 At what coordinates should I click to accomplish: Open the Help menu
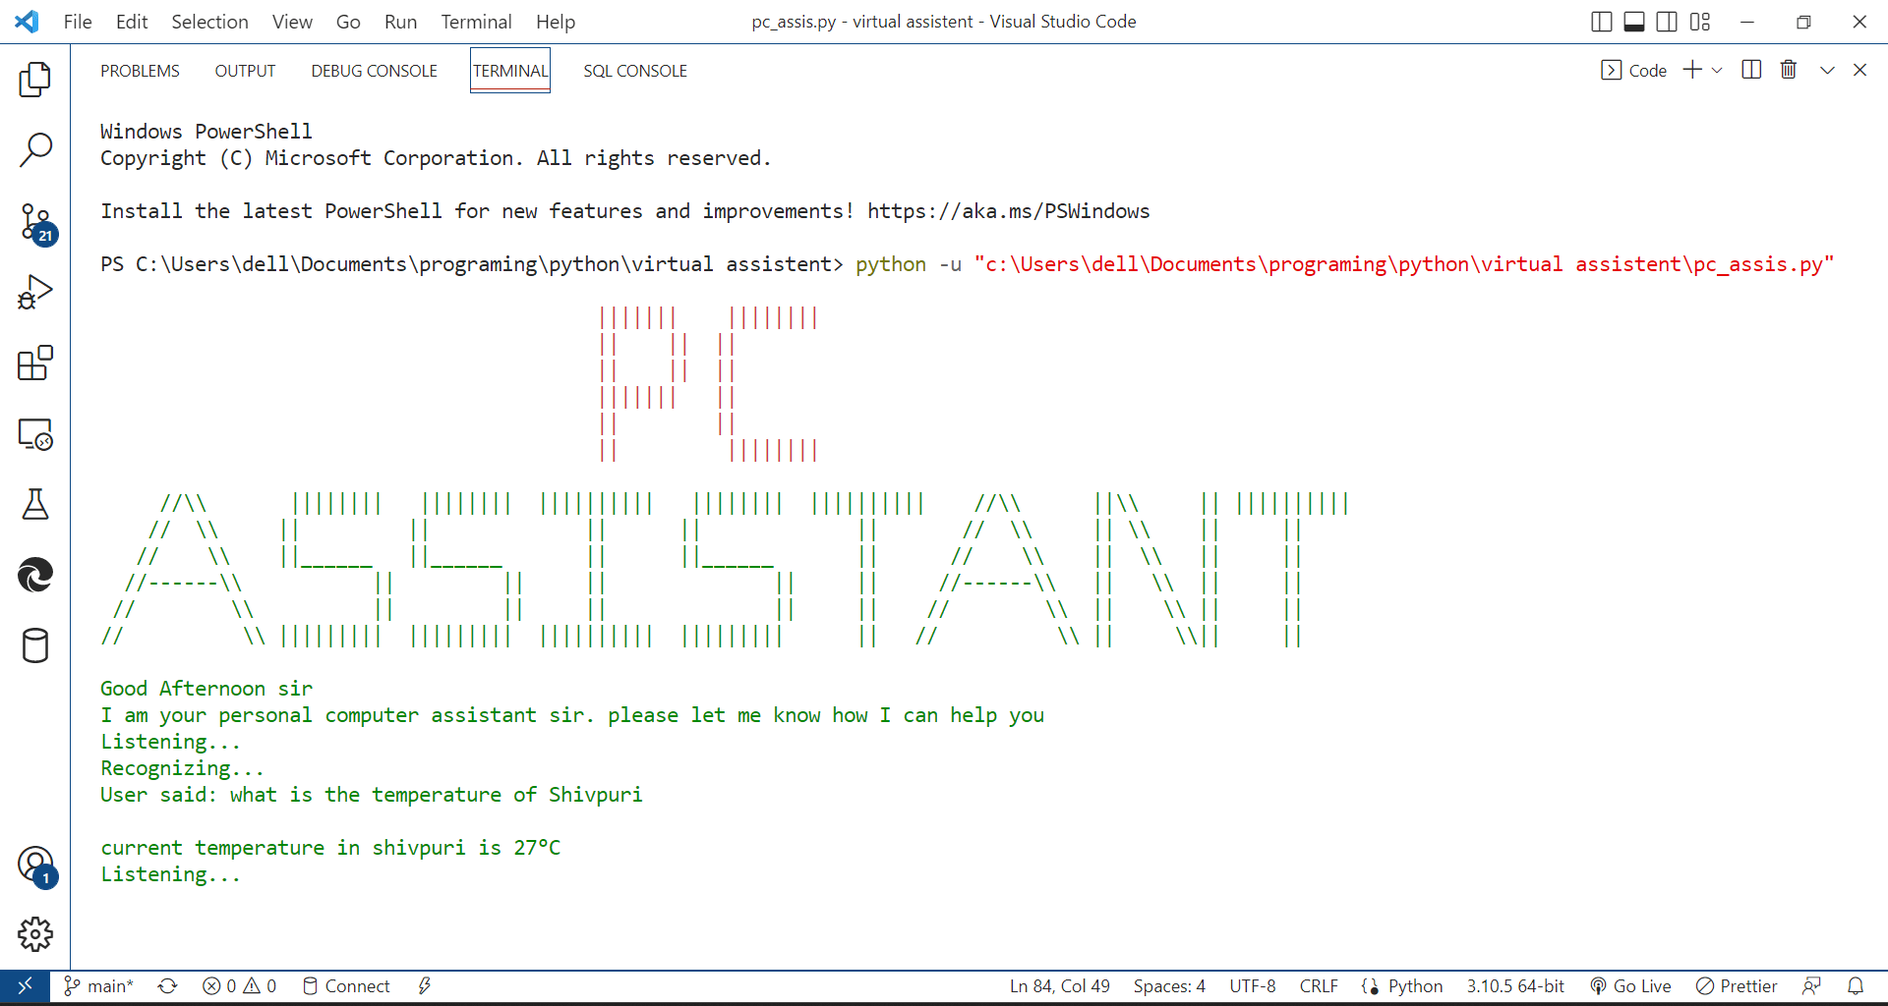pyautogui.click(x=556, y=22)
